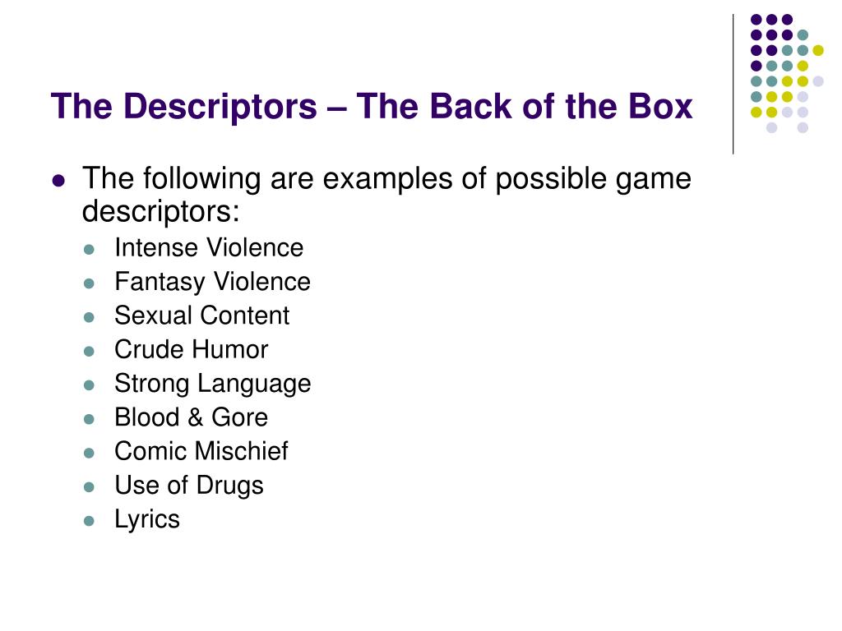Click the 'Use of Drugs' bullet text
This screenshot has width=842, height=631.
[189, 486]
